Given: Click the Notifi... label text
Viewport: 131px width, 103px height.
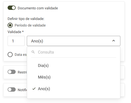Looking at the screenshot, I should click(x=22, y=90).
